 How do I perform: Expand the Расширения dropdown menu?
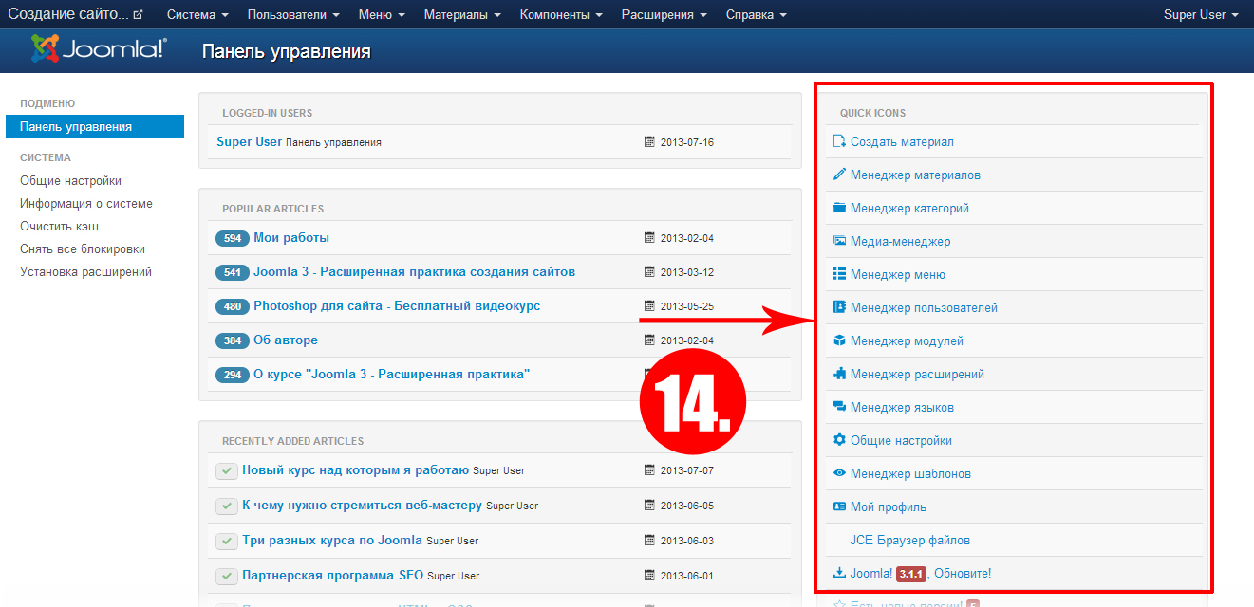(x=664, y=15)
